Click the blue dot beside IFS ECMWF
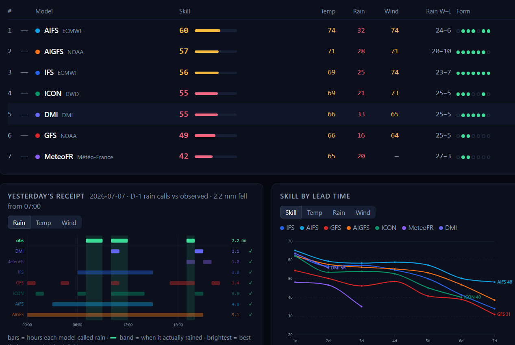Image resolution: width=515 pixels, height=345 pixels. (x=37, y=72)
